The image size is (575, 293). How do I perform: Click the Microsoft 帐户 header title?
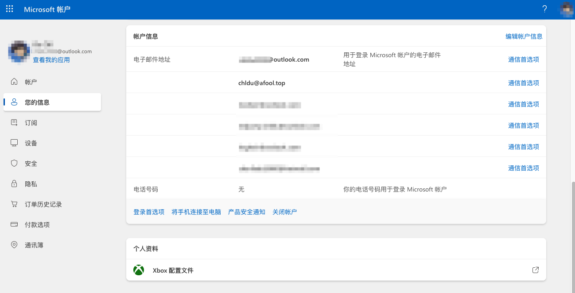47,9
